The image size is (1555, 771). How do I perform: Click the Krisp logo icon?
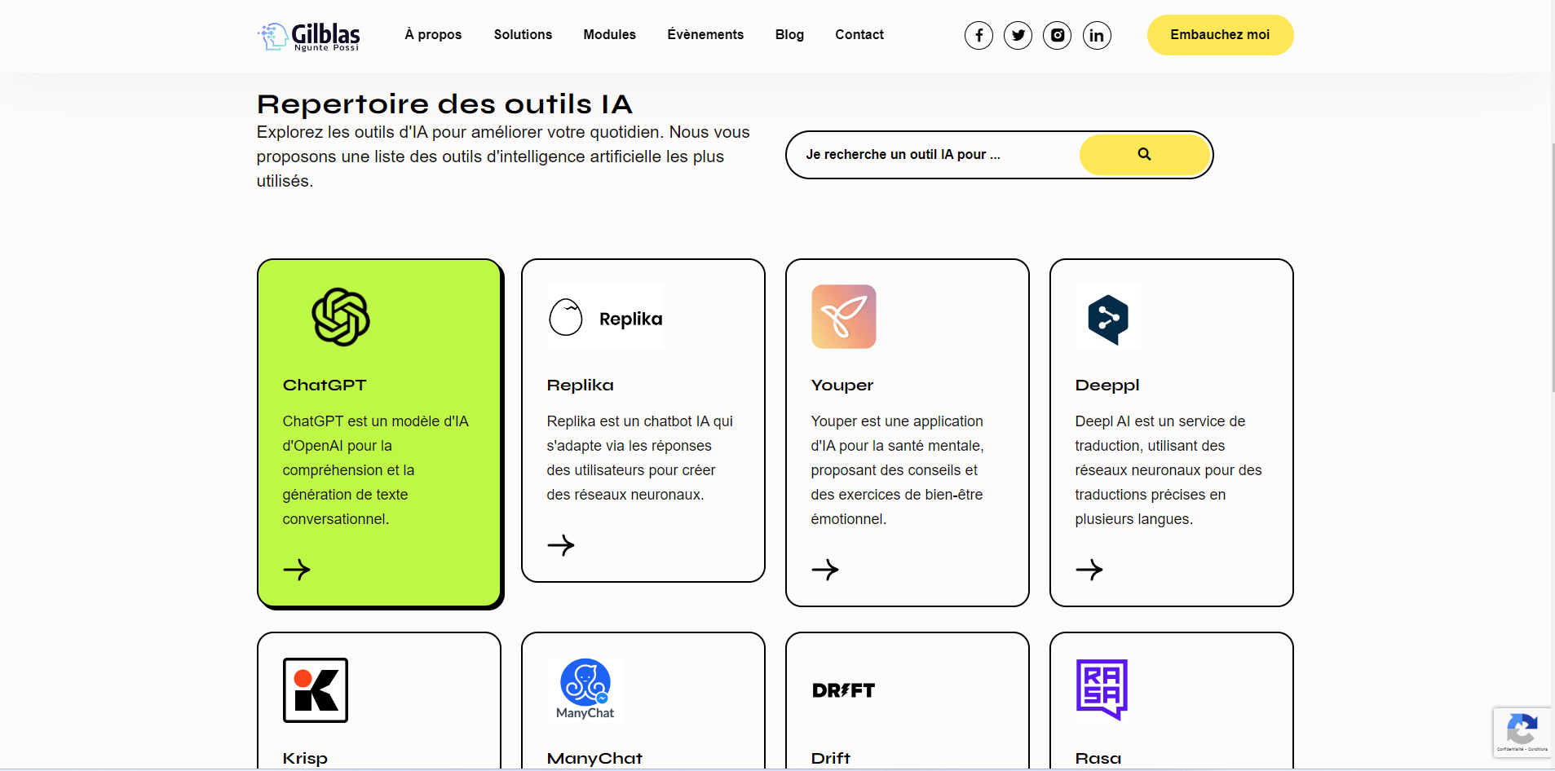[x=316, y=690]
